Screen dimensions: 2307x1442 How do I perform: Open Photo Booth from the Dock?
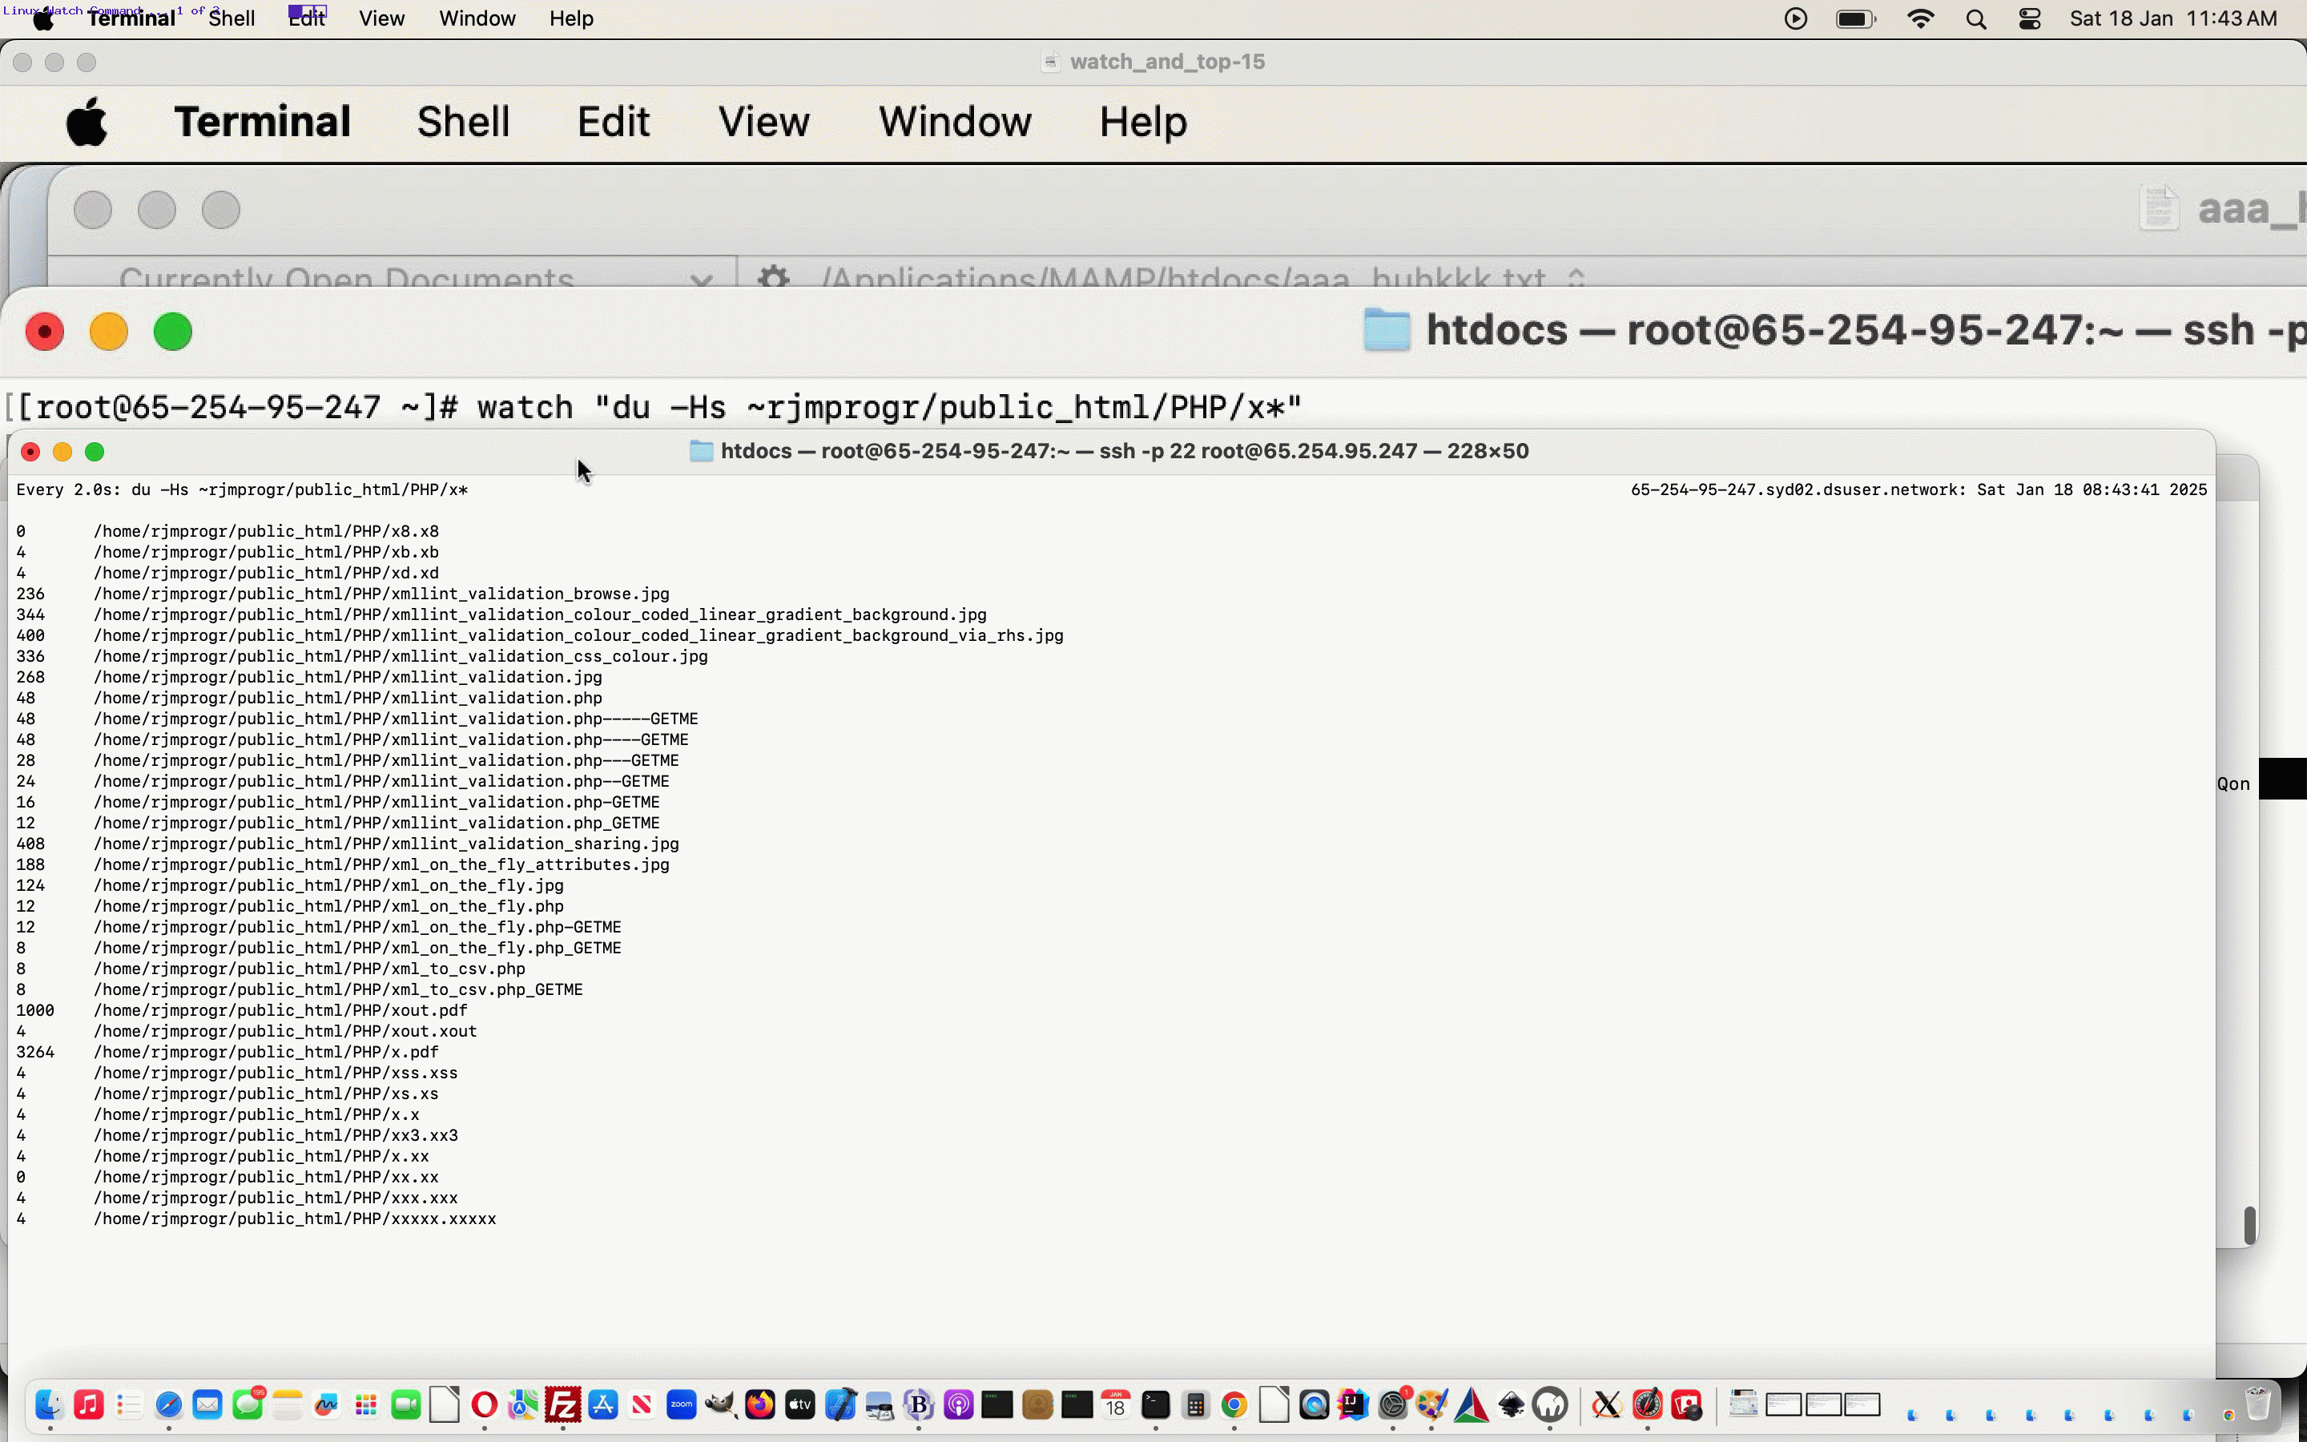pyautogui.click(x=1686, y=1405)
